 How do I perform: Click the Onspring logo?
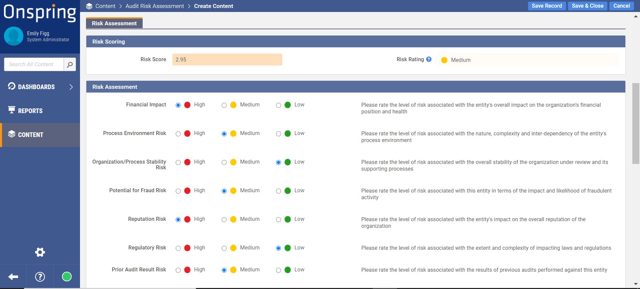(x=40, y=13)
